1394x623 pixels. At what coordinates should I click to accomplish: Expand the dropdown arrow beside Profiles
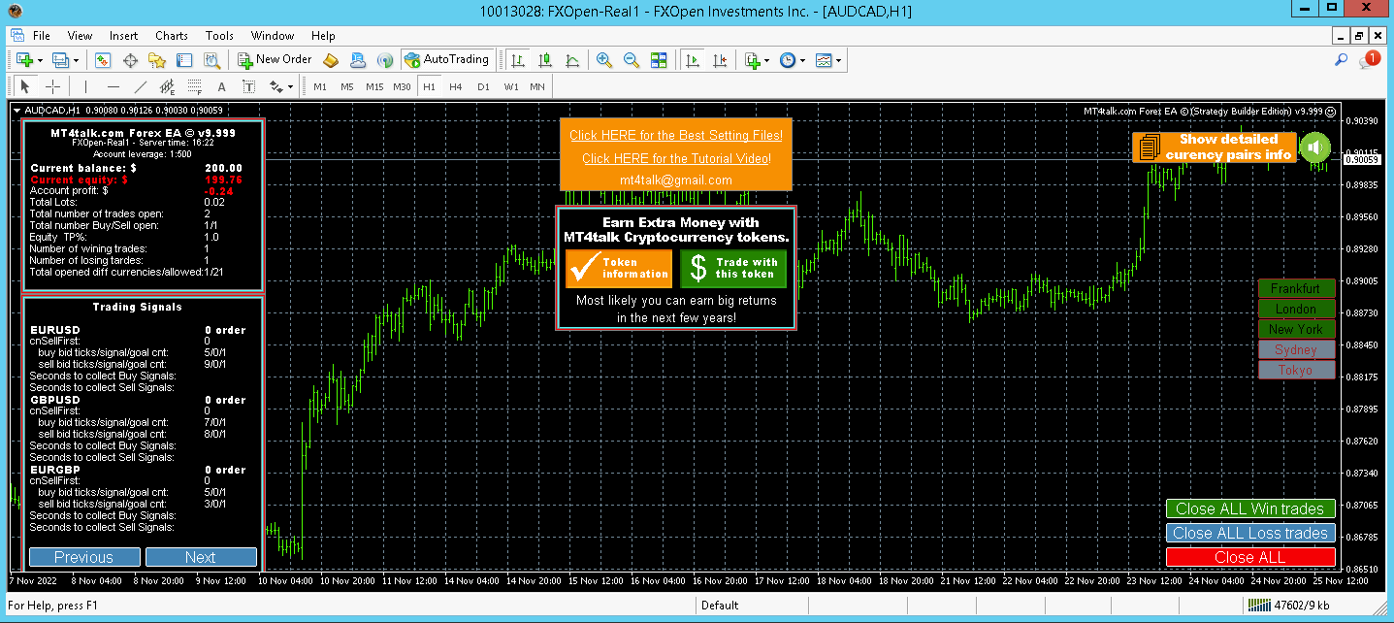tap(77, 60)
